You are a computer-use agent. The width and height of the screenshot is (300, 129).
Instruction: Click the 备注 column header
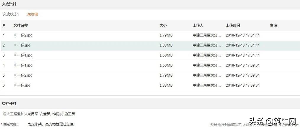click(274, 25)
